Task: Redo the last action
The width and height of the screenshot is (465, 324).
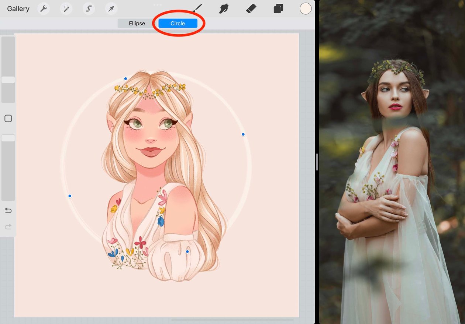Action: (x=8, y=227)
